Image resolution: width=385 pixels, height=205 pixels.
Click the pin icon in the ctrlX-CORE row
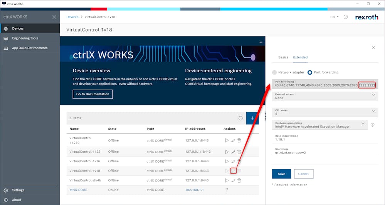227,190
